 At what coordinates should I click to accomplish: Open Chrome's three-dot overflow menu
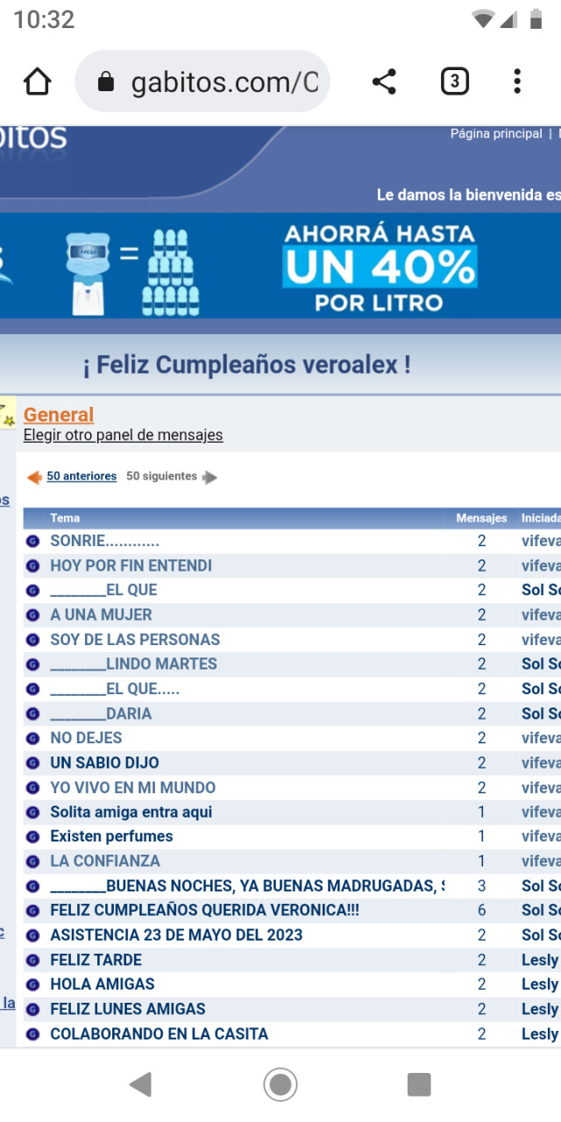coord(517,82)
